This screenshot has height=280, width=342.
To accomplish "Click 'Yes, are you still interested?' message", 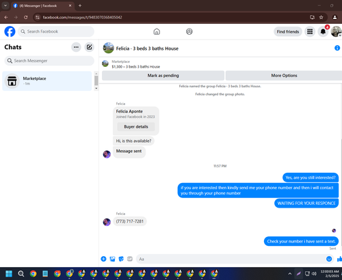I will click(x=311, y=178).
